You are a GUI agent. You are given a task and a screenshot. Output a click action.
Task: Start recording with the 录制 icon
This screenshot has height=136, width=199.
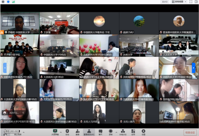111,132
